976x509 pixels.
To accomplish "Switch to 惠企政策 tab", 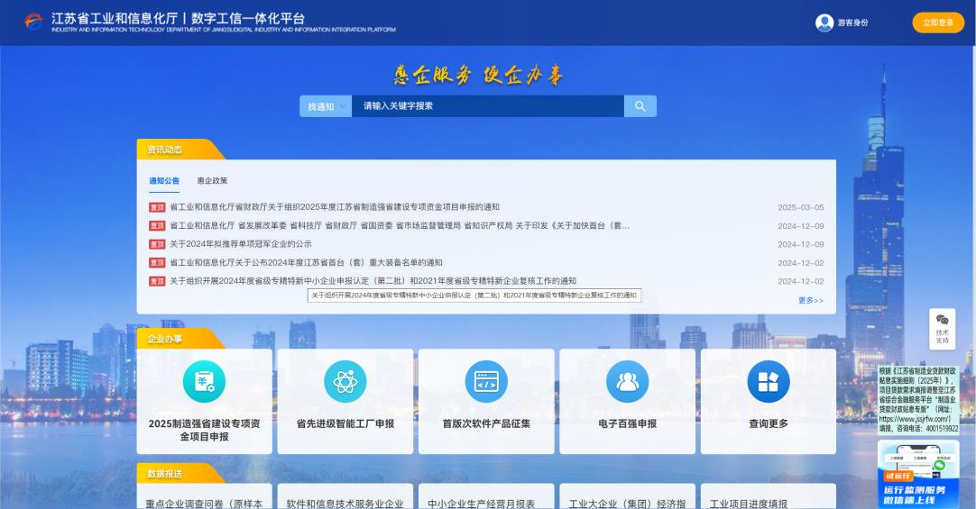I will (212, 181).
